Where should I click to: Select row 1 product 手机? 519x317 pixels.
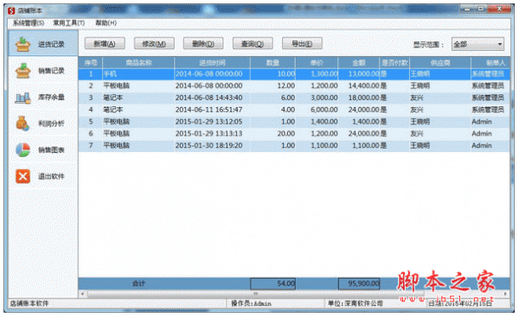[110, 73]
